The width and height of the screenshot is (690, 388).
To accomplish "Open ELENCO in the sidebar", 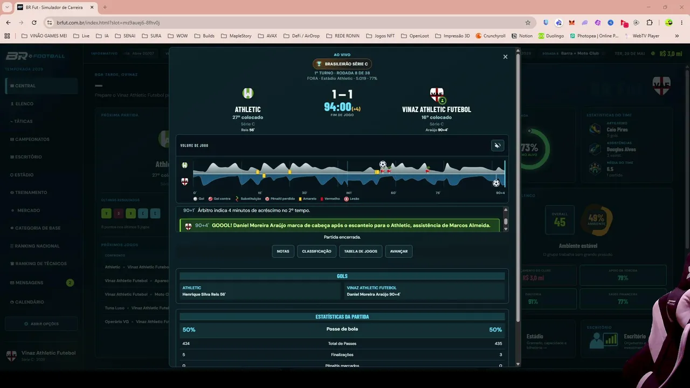I will pos(42,103).
